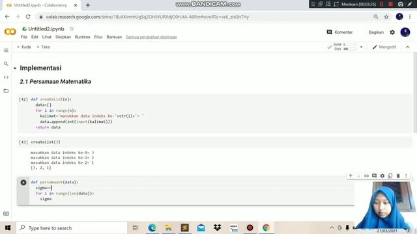Image resolution: width=417 pixels, height=234 pixels.
Task: Mirror the cell in a tab
Action: 390,175
